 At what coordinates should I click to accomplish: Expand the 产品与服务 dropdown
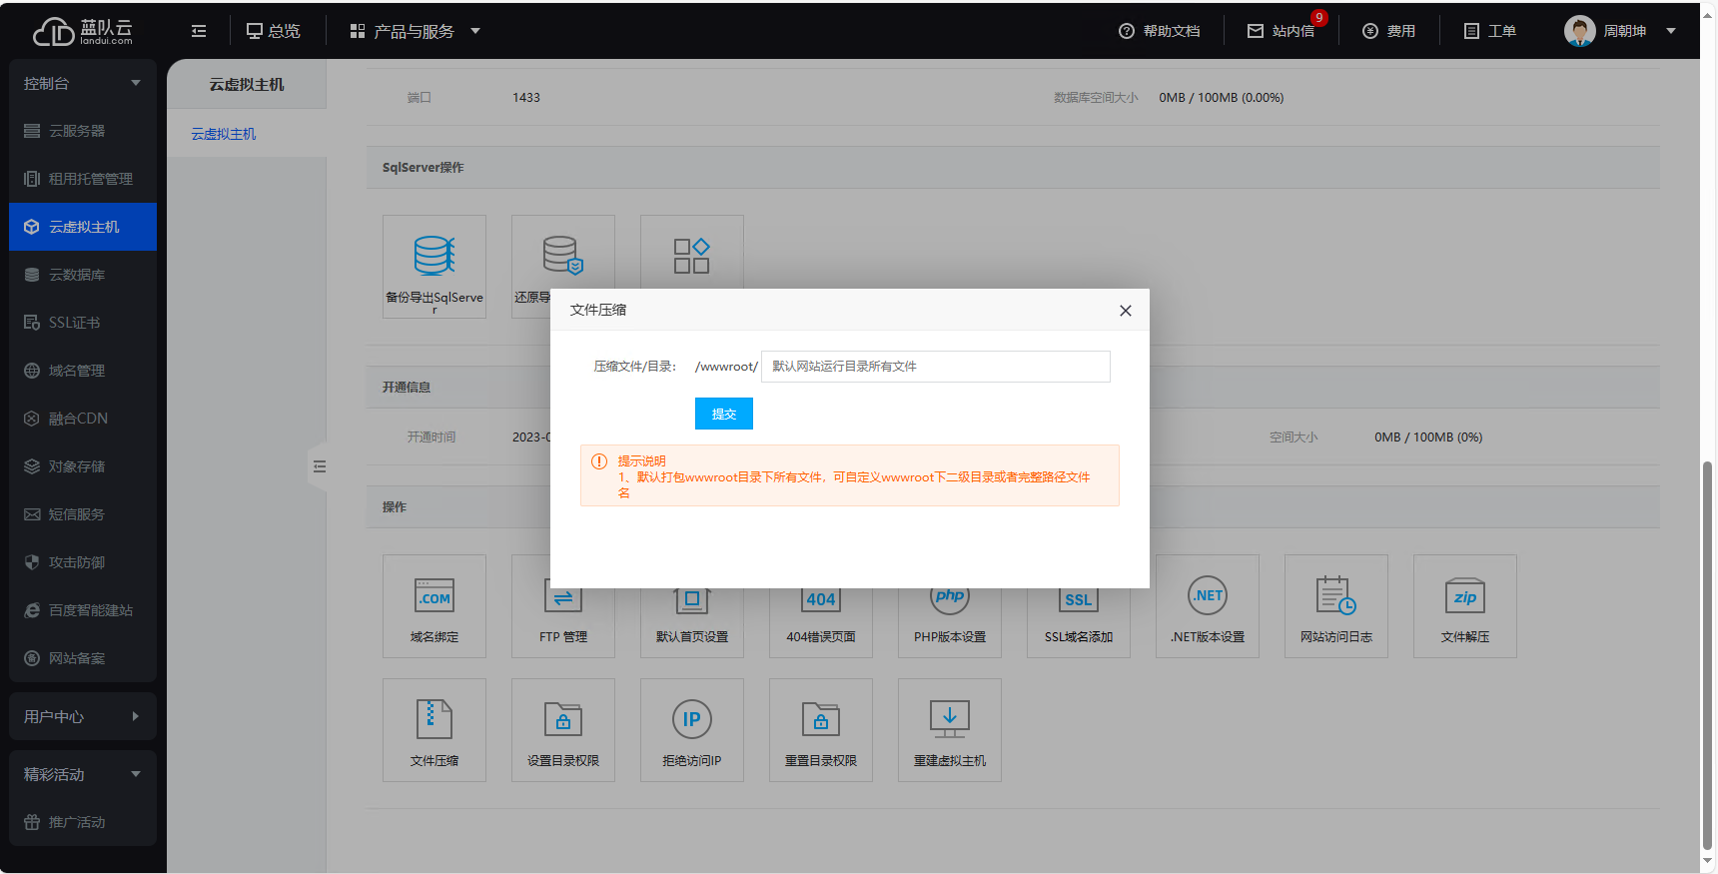click(415, 31)
